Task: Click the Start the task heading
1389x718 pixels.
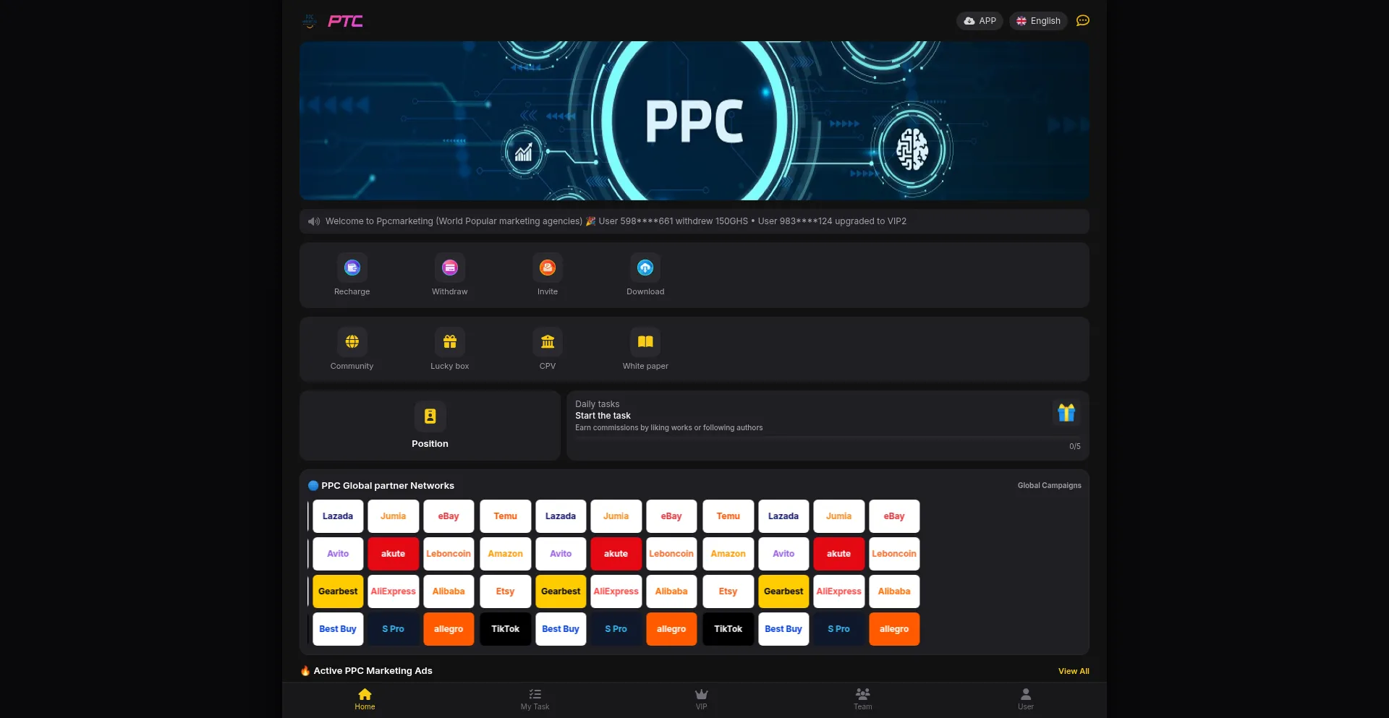Action: click(x=603, y=416)
